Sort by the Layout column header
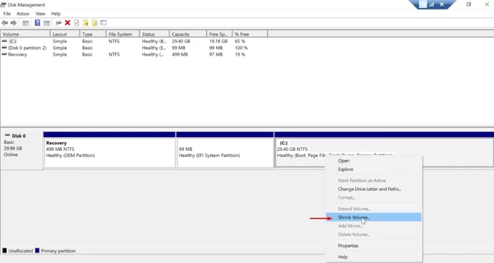 [65, 34]
